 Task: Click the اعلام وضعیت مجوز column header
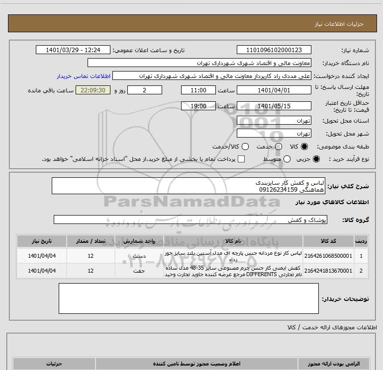coord(196,364)
